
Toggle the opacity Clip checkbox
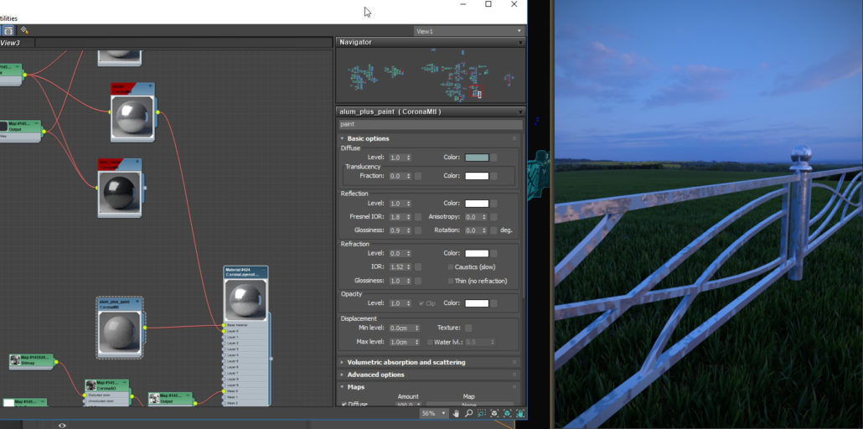(422, 303)
